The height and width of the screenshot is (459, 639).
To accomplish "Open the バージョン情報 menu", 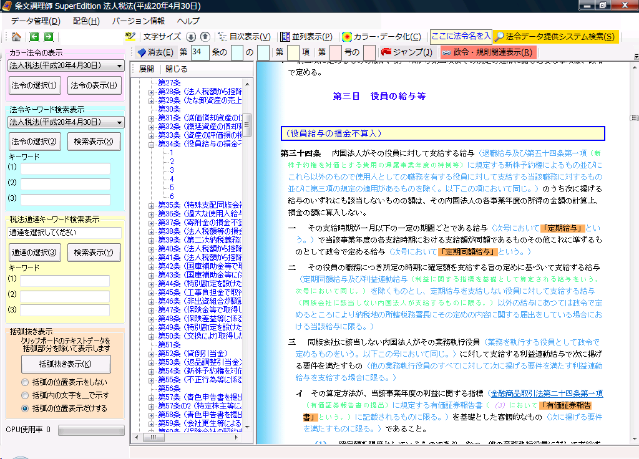I will point(138,21).
